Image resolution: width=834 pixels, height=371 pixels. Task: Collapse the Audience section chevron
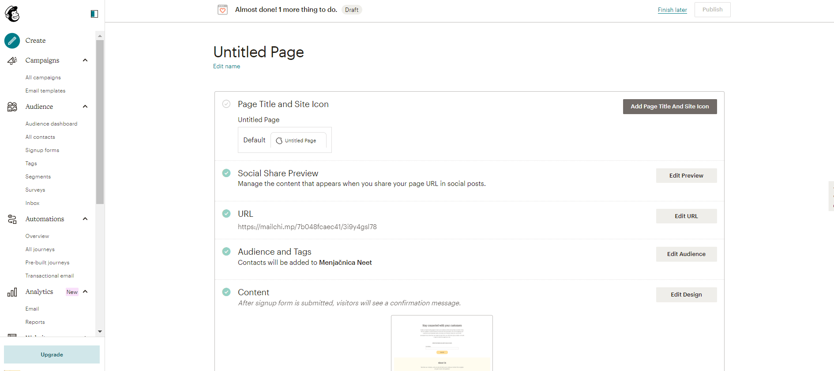(x=85, y=107)
